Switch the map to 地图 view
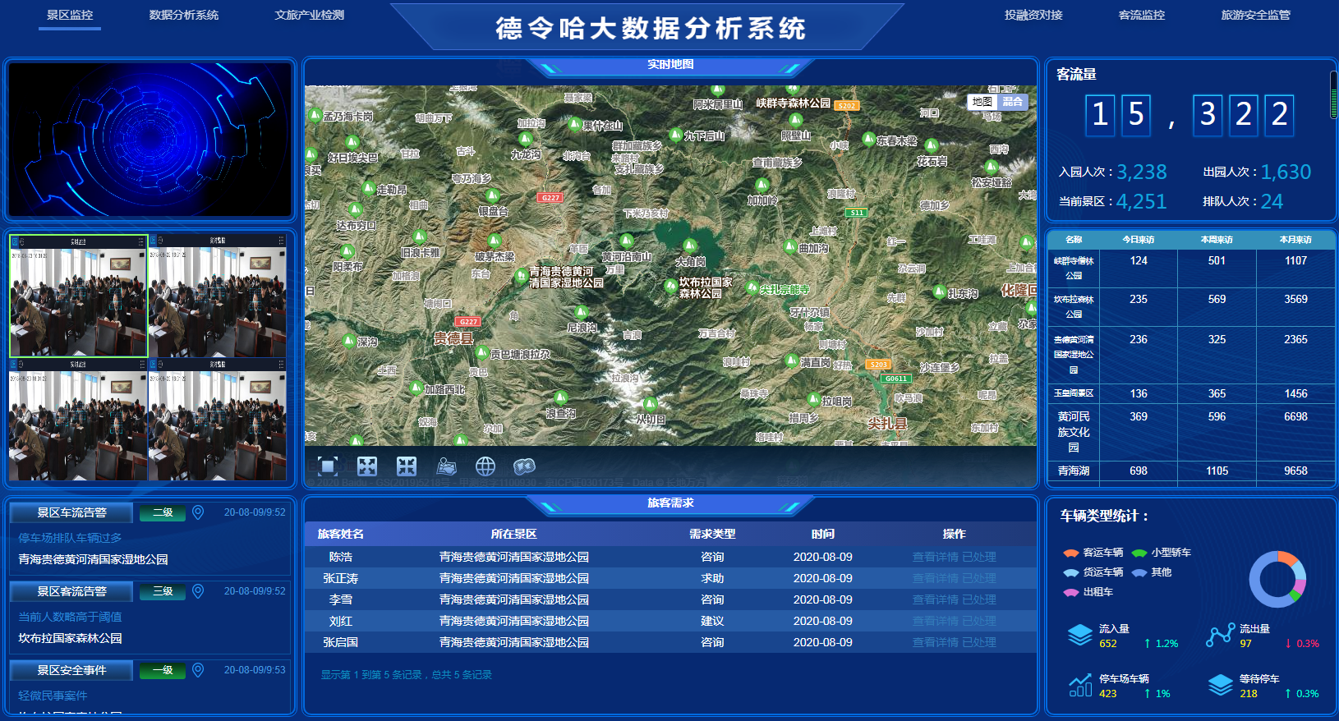This screenshot has width=1339, height=721. pyautogui.click(x=982, y=102)
